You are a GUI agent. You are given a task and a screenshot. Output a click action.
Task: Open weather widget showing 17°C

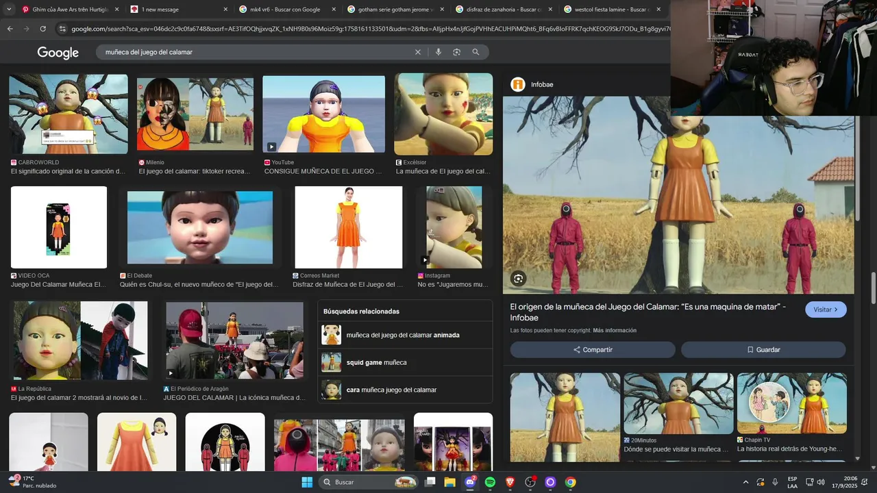32,482
